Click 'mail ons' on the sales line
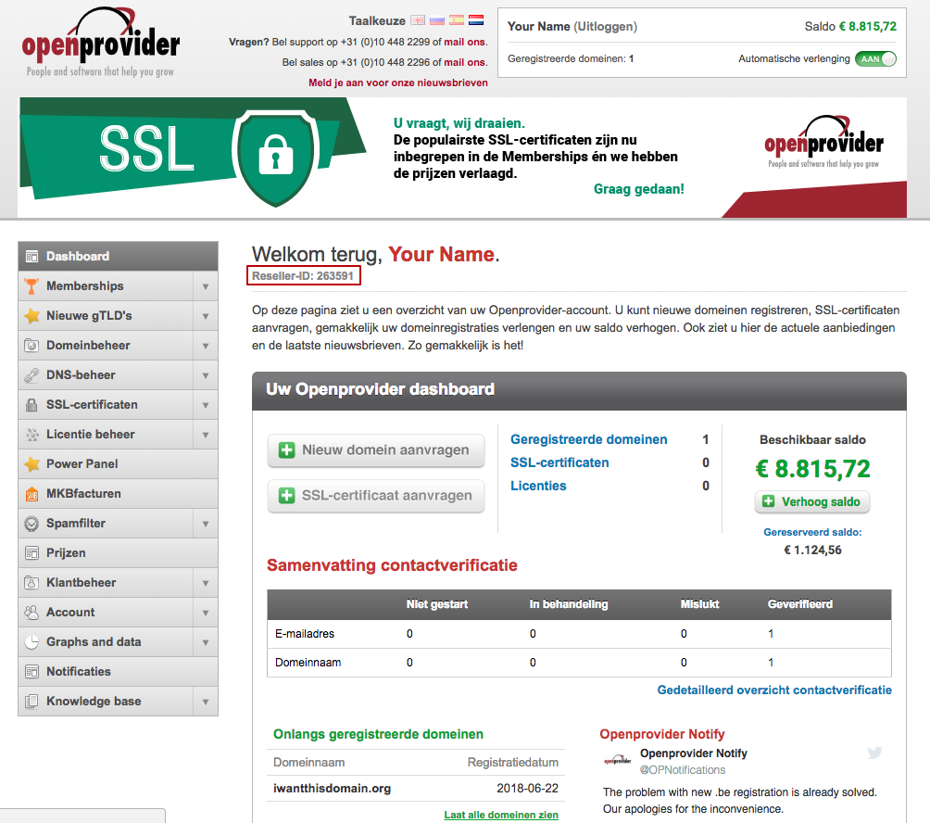The image size is (930, 823). (x=464, y=62)
